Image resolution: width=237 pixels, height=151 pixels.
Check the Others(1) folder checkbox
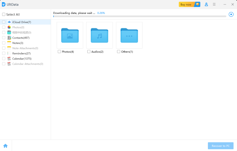tap(119, 52)
